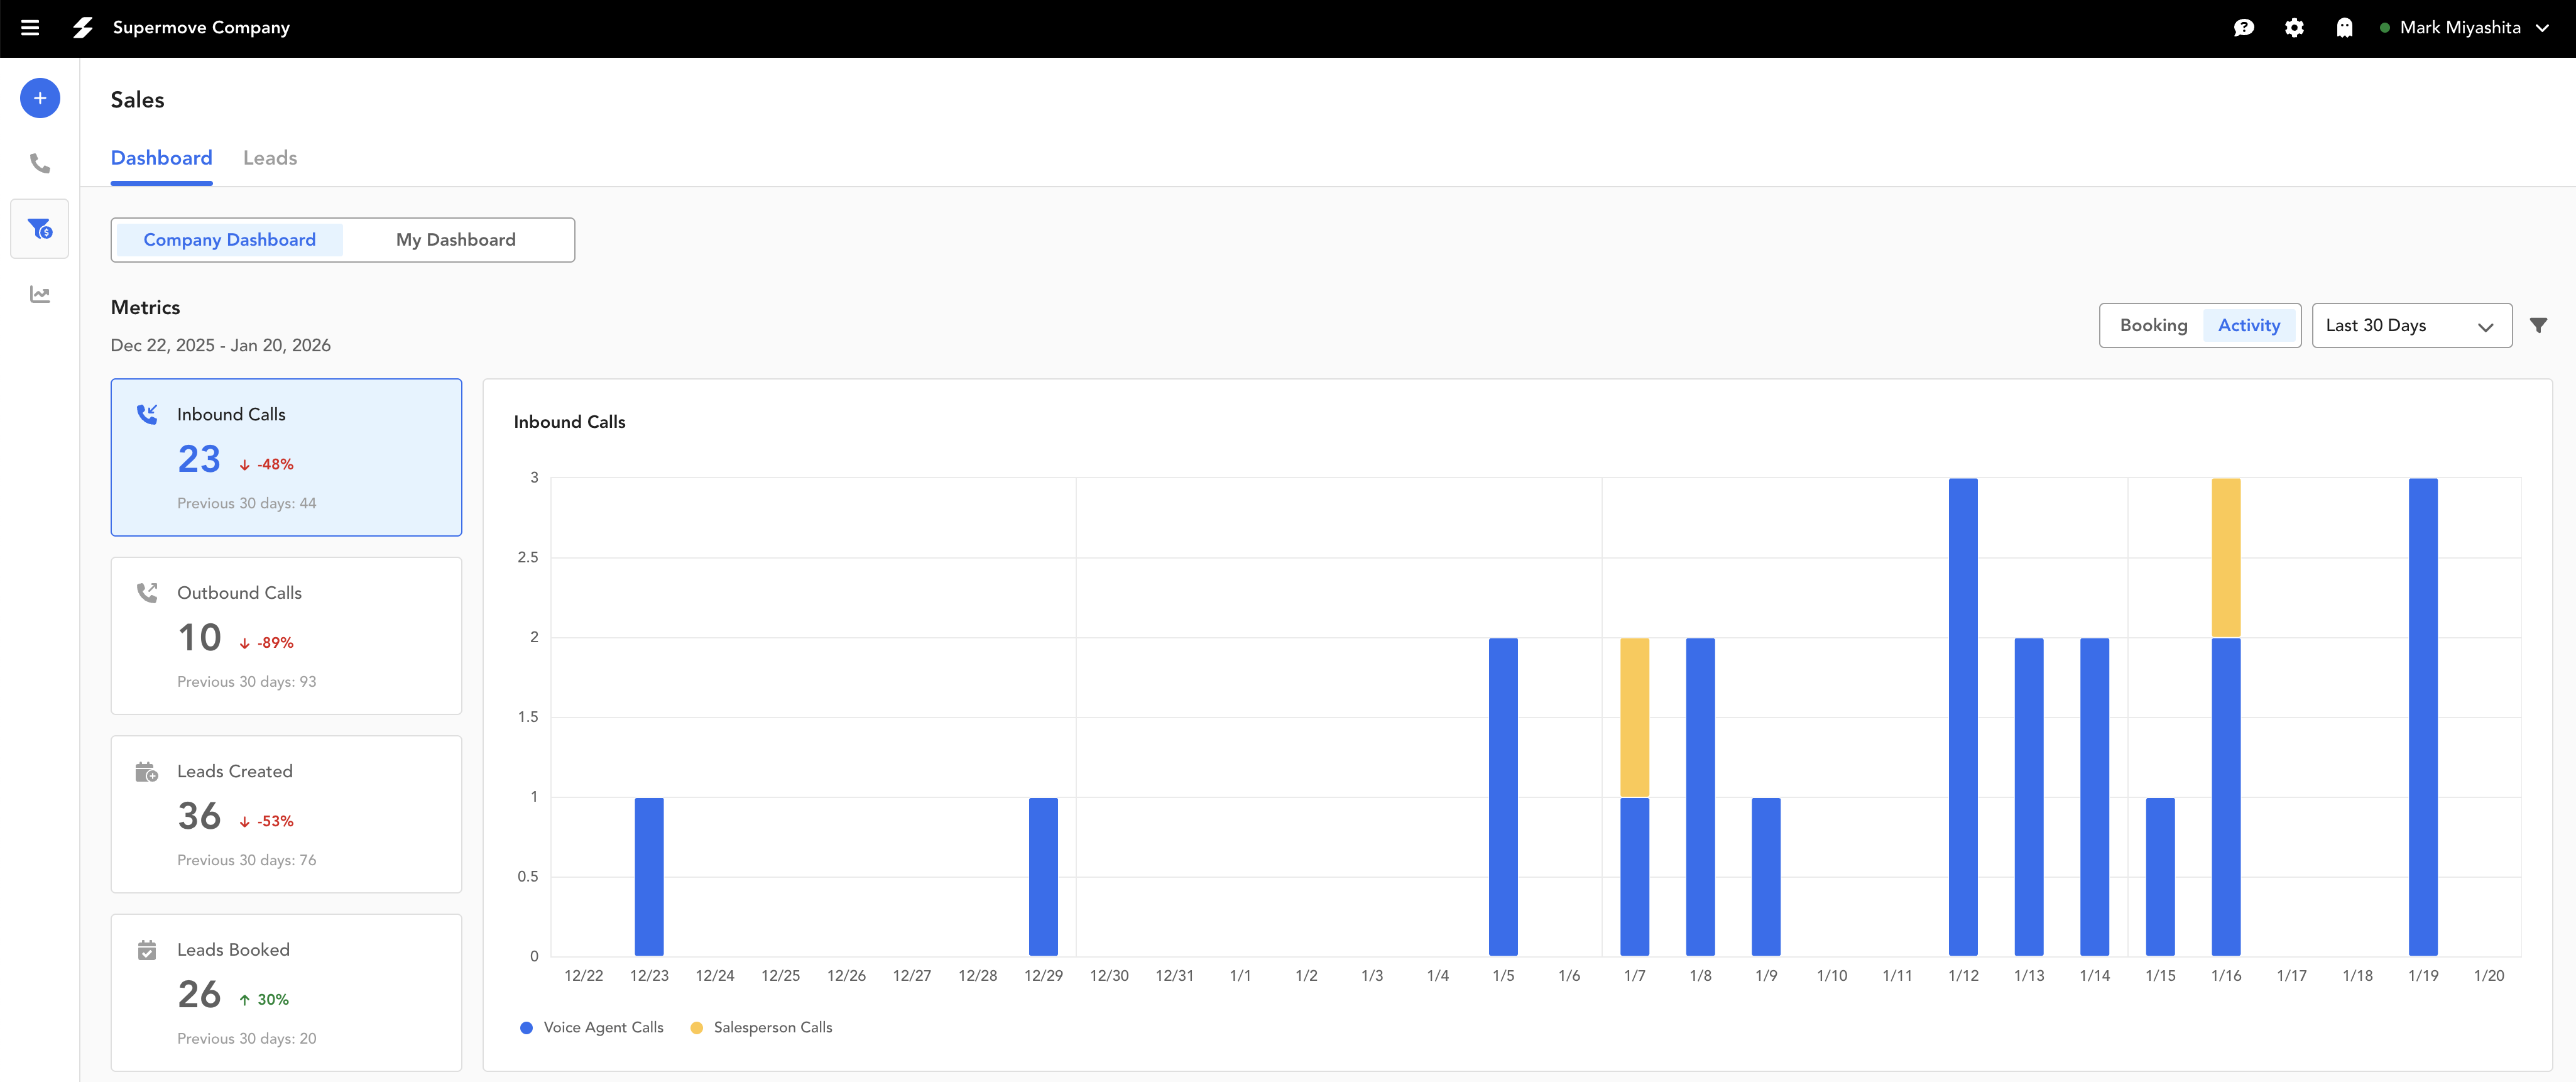This screenshot has height=1082, width=2576.
Task: Open the settings gear icon
Action: coord(2294,28)
